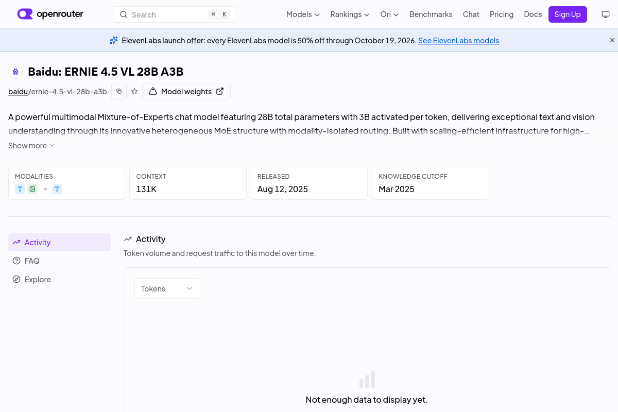Open the Docs page
This screenshot has height=412, width=618.
coord(533,14)
